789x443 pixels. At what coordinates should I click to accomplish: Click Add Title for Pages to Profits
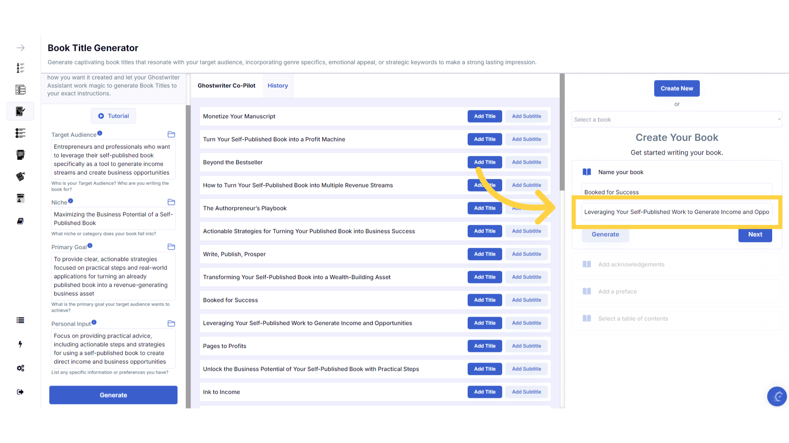[x=484, y=346]
